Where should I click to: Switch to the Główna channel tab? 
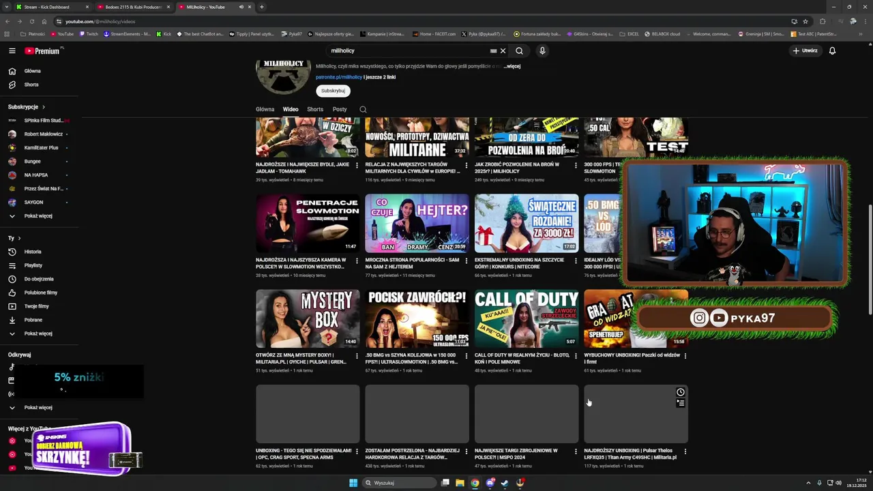[x=265, y=109]
